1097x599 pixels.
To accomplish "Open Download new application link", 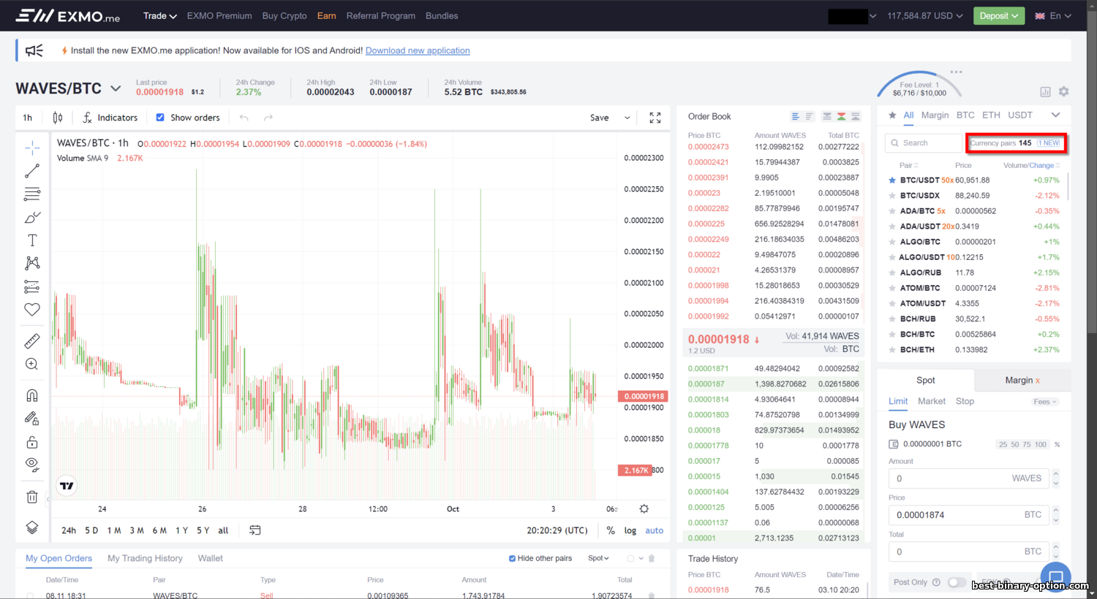I will [418, 50].
